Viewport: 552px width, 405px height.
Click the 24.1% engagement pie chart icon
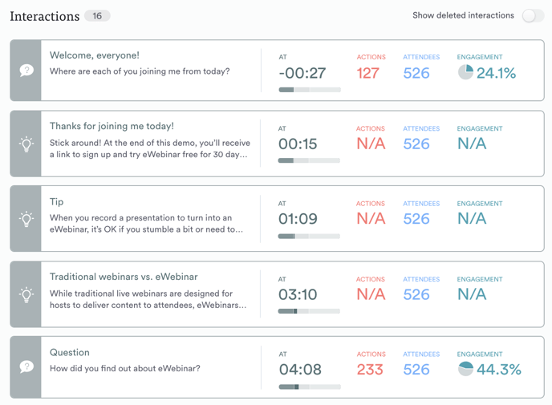pyautogui.click(x=465, y=73)
